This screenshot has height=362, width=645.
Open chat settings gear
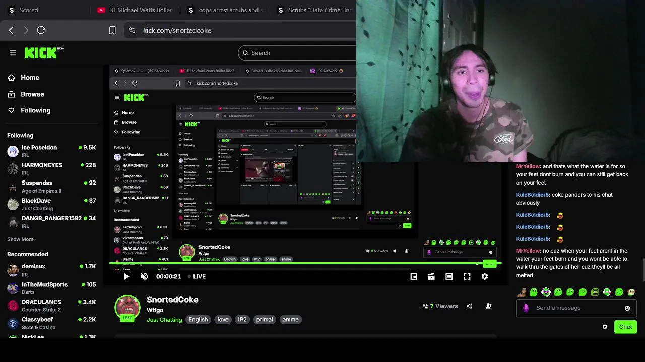[605, 327]
